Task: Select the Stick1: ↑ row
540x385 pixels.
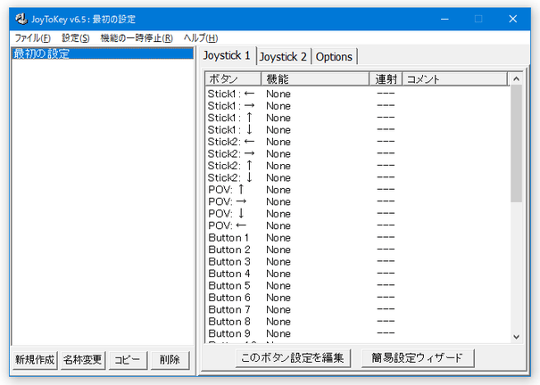Action: (358, 118)
